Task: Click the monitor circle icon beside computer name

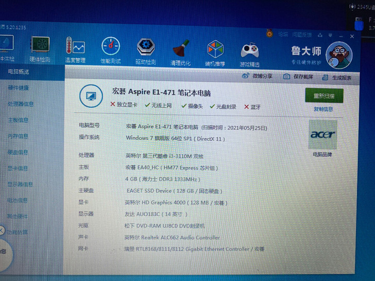Action: 91,96
